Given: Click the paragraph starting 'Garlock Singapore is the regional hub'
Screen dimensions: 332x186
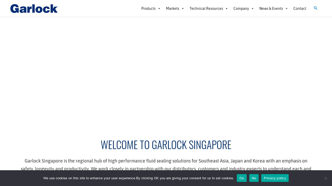Looking at the screenshot, I should (166, 165).
